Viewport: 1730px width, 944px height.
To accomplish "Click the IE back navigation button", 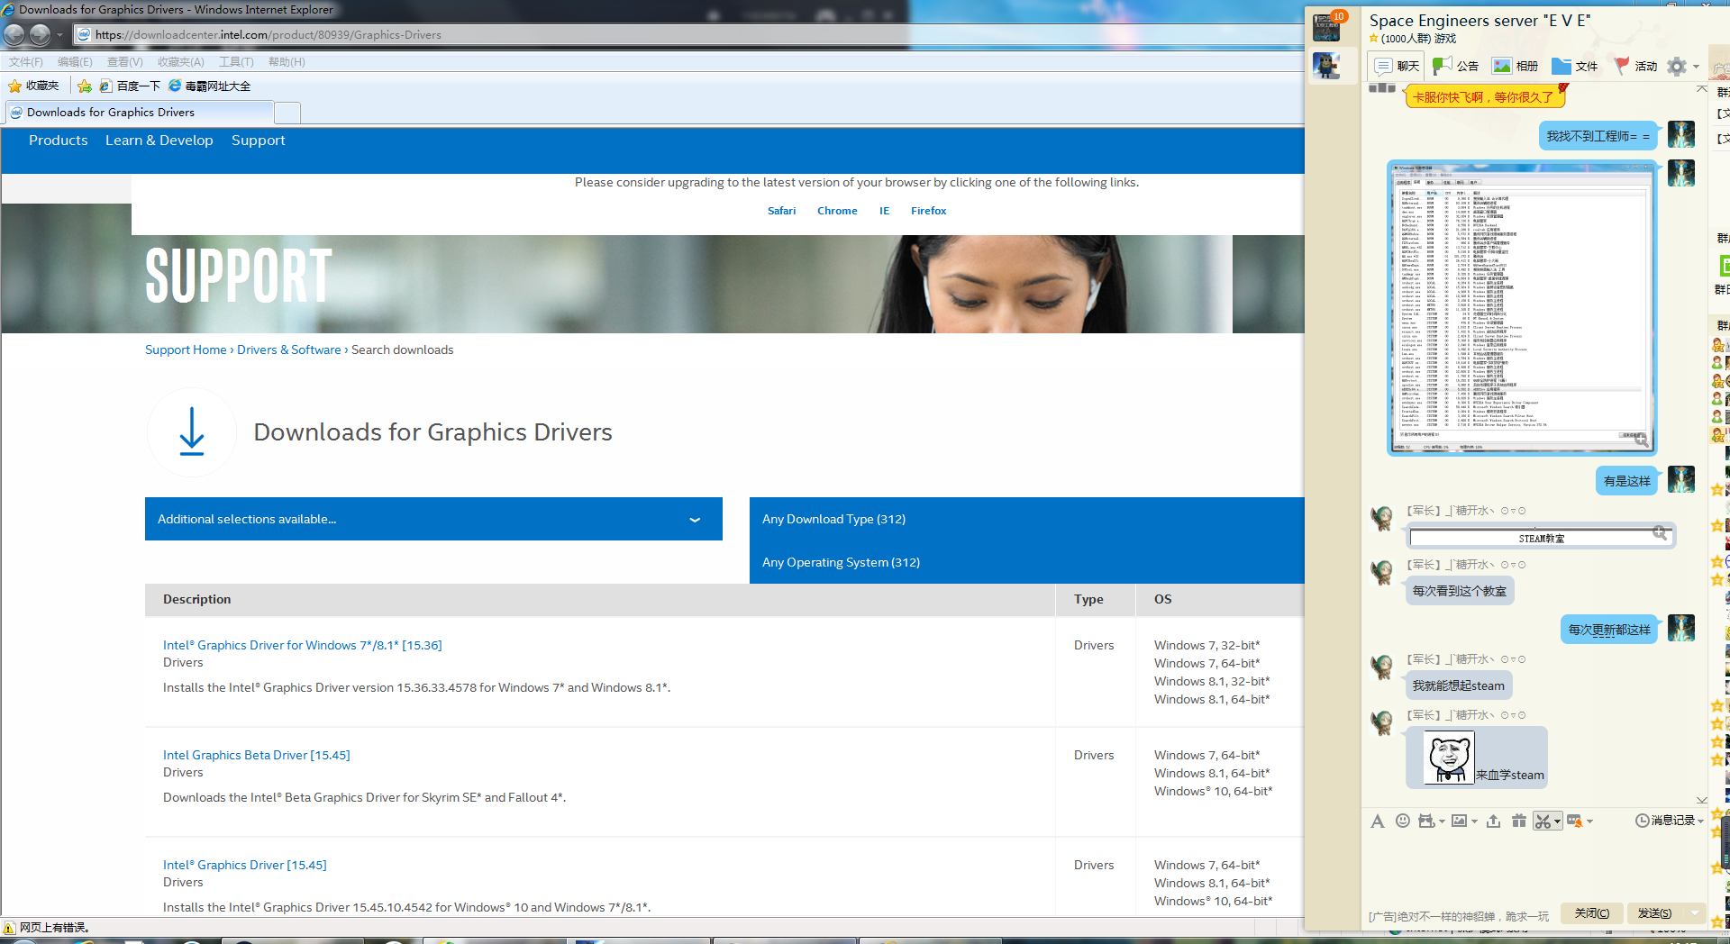I will click(x=14, y=35).
